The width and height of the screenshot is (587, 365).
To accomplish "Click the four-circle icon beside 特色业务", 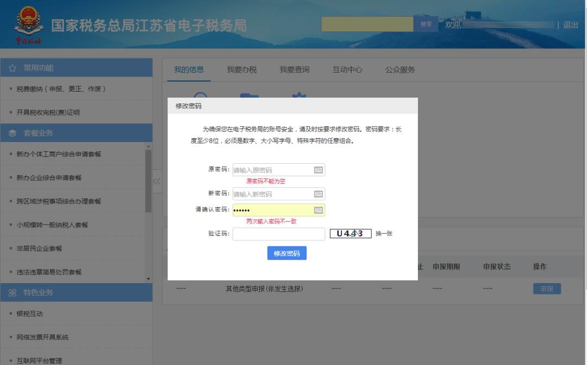I will [13, 292].
